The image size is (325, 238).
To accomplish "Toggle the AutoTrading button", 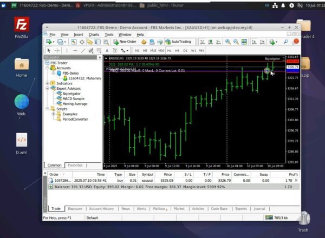I will [178, 42].
